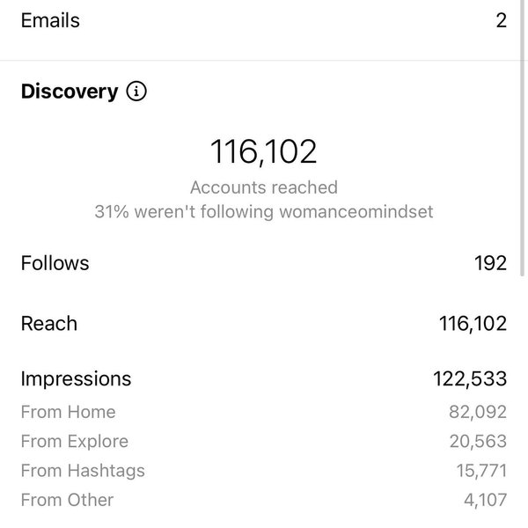Click the From Explore label
This screenshot has width=528, height=528.
coord(74,442)
